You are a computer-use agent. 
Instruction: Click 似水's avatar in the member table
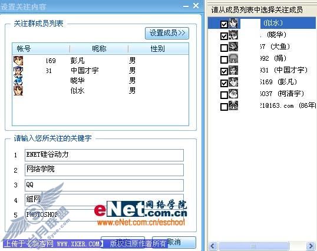[18, 91]
